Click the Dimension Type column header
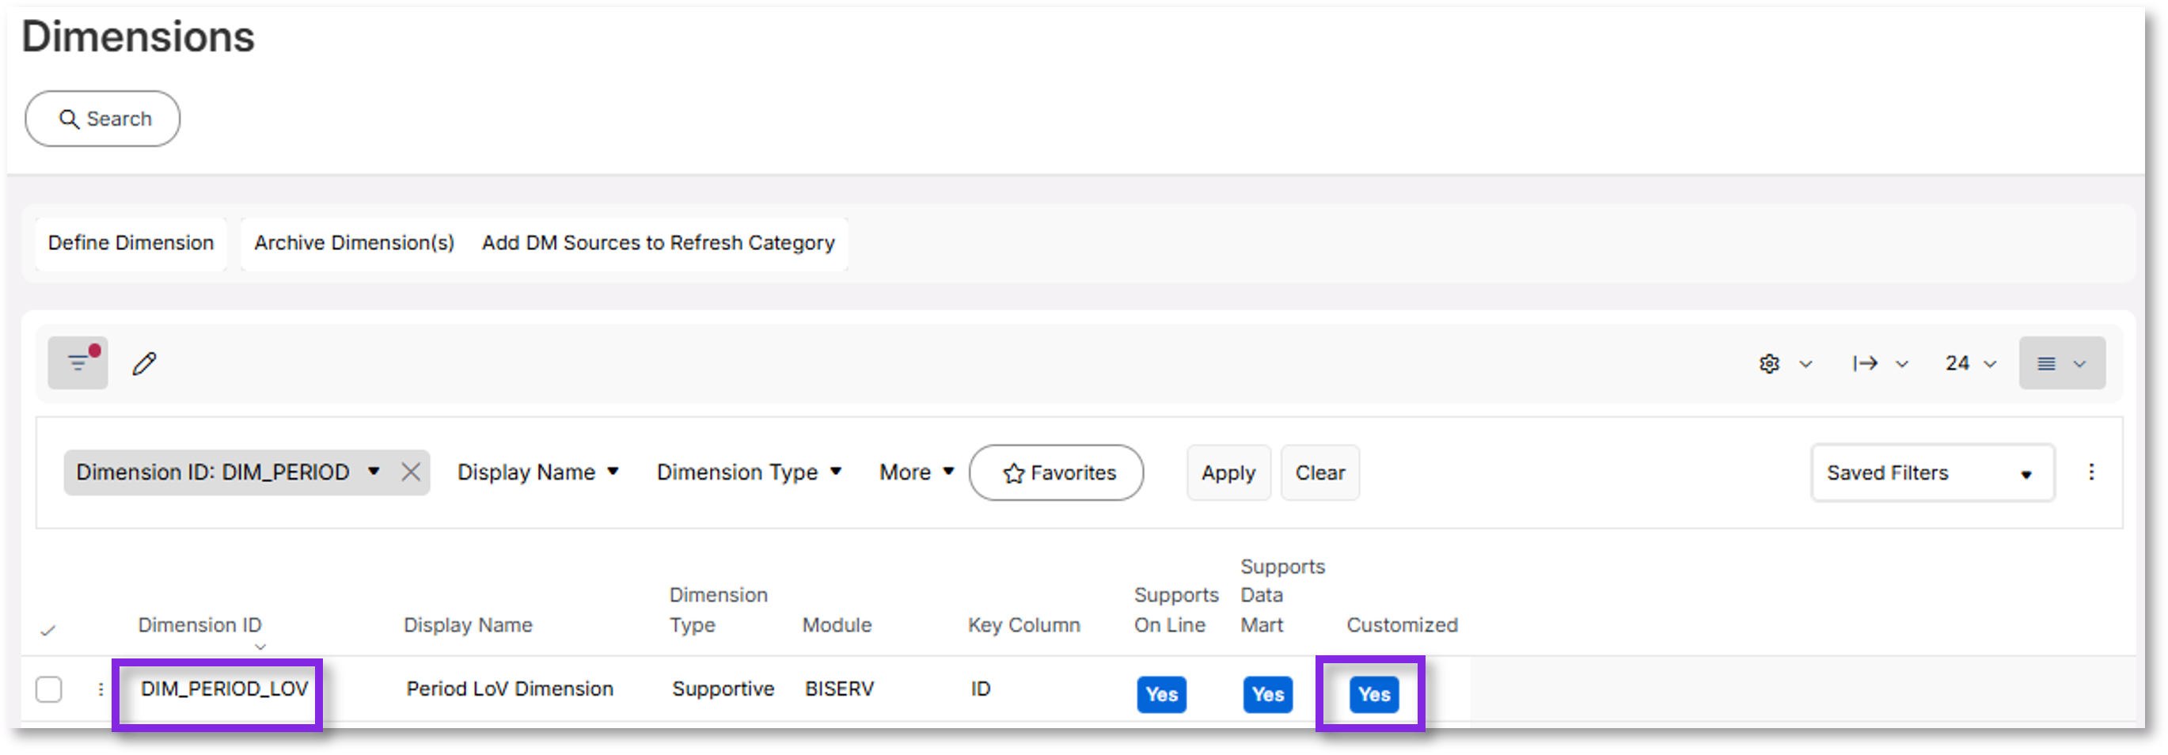This screenshot has height=755, width=2168. click(718, 609)
